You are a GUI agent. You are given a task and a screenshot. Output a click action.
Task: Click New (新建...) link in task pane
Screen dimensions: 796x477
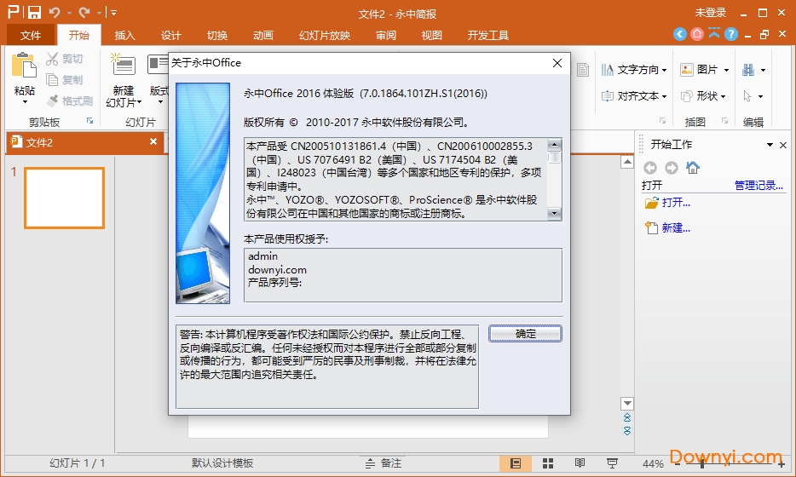[676, 227]
